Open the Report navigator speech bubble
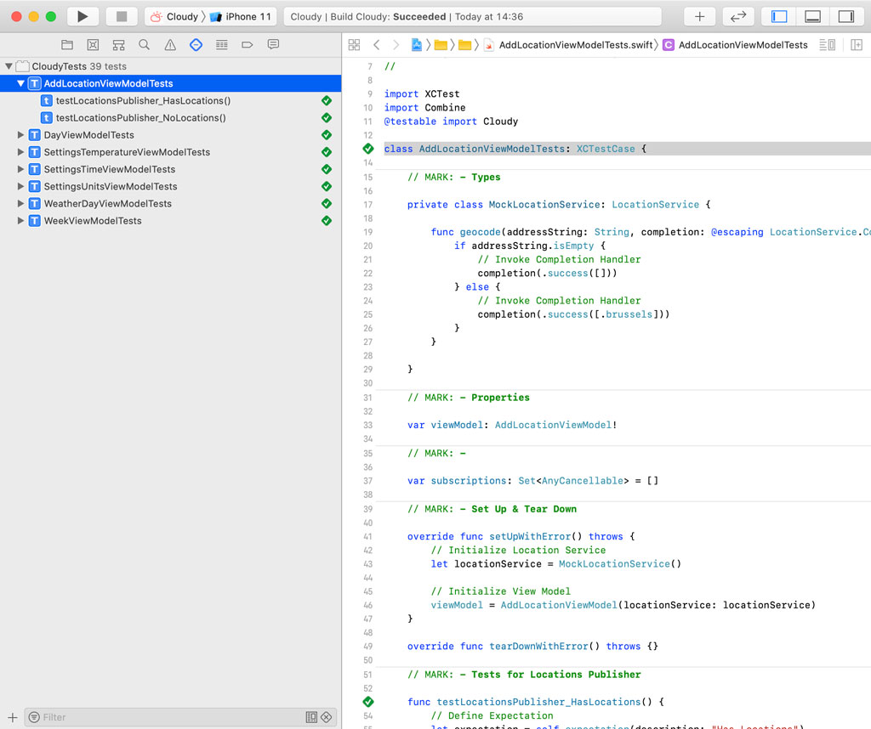The height and width of the screenshot is (729, 871). click(273, 44)
